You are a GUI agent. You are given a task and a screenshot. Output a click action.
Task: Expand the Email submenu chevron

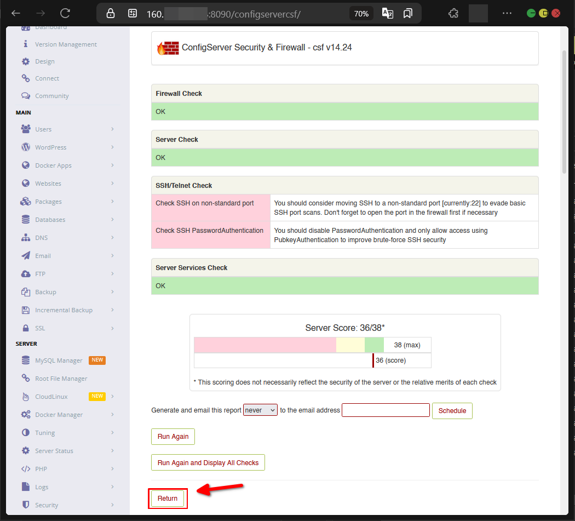(x=113, y=256)
